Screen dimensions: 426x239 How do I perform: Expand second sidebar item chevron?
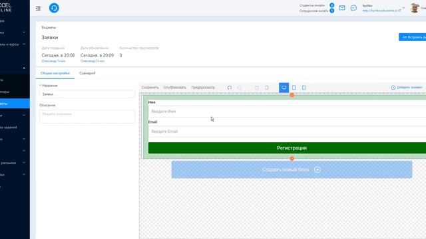[24, 33]
